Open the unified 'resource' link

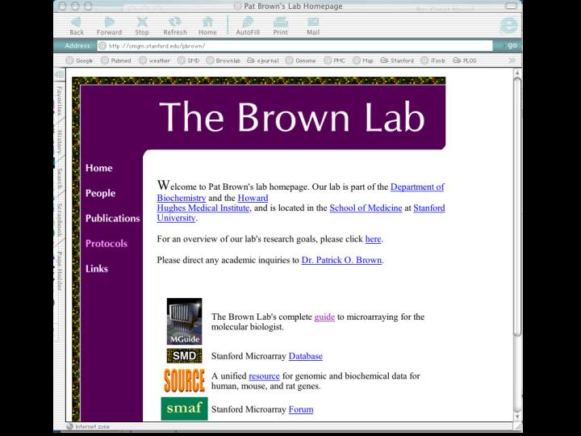pyautogui.click(x=264, y=376)
